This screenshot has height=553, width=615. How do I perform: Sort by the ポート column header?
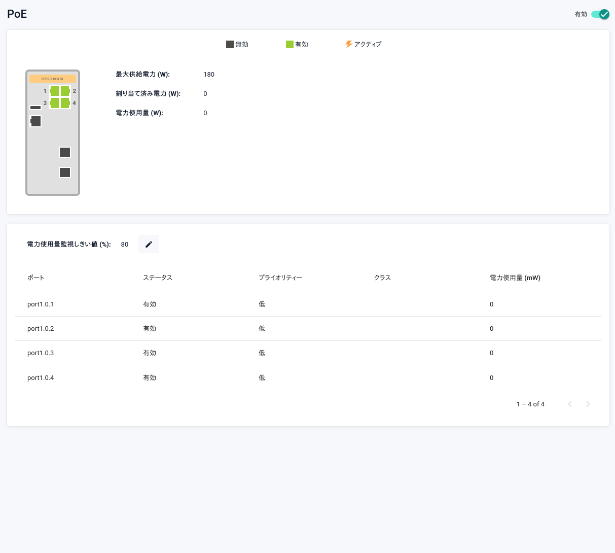(36, 278)
